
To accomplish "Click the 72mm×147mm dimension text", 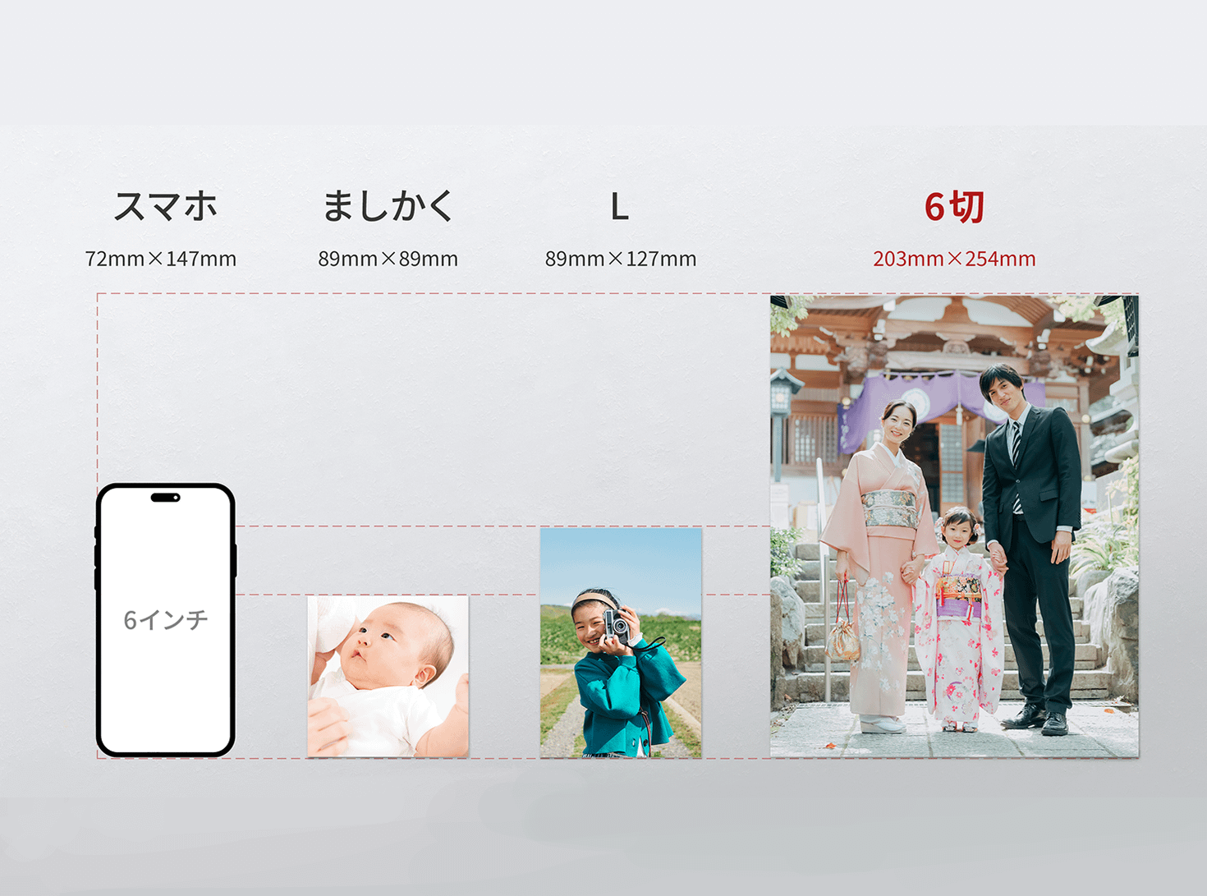I will [x=161, y=260].
